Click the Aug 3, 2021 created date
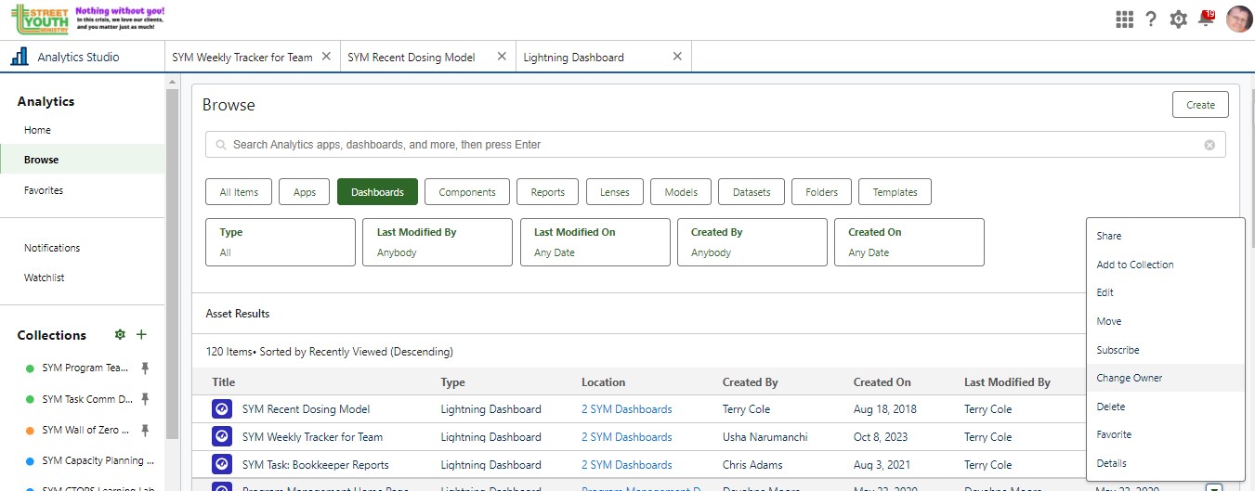The width and height of the screenshot is (1255, 491). point(882,465)
